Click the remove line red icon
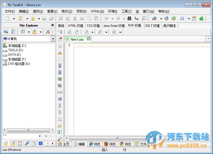The image size is (213, 154). click(x=60, y=85)
